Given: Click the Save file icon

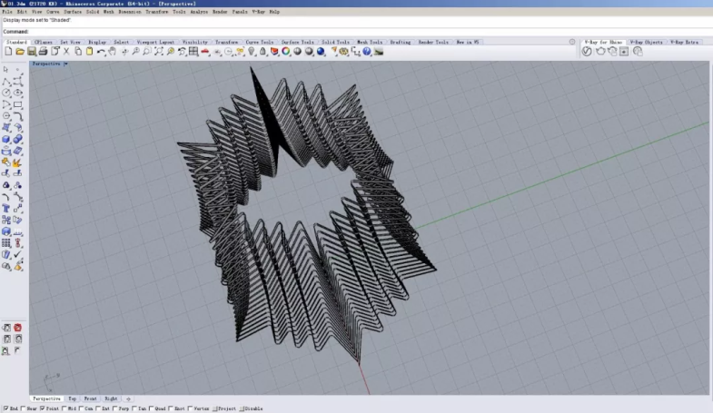Looking at the screenshot, I should tap(32, 52).
